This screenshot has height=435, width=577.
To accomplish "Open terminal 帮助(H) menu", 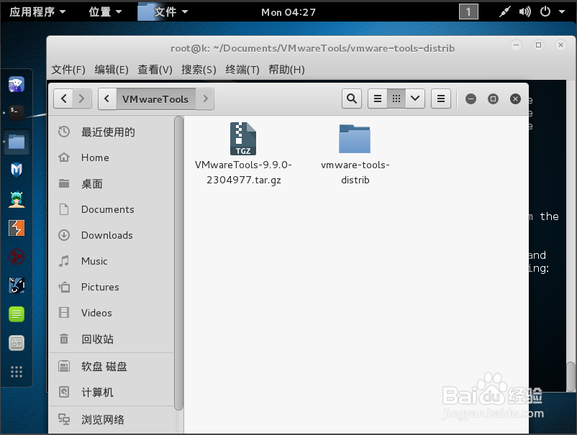I will pyautogui.click(x=286, y=70).
